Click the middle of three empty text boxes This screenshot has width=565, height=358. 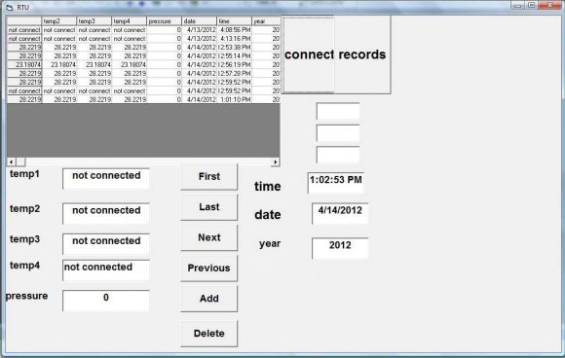[338, 133]
